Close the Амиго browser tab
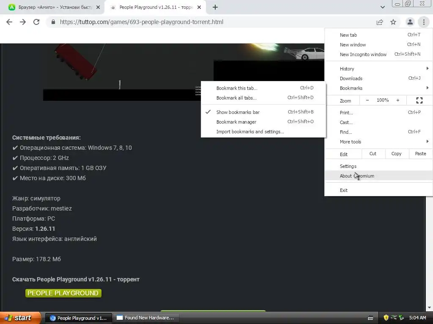The image size is (433, 324). 98,8
